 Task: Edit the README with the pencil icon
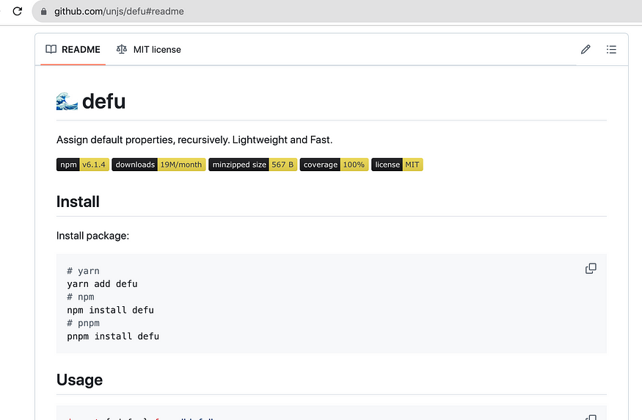coord(586,50)
